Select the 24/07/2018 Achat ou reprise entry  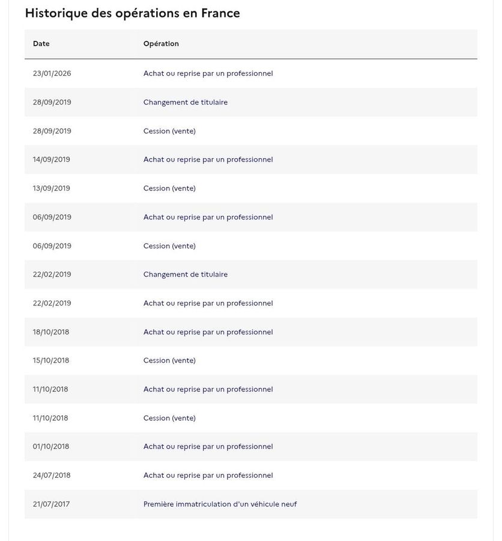[x=251, y=475]
